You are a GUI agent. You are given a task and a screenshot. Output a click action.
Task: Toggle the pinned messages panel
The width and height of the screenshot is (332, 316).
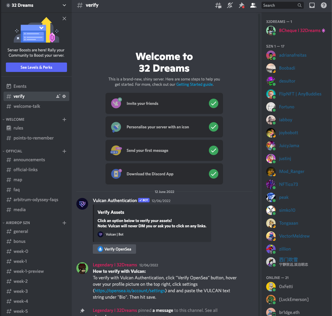pyautogui.click(x=242, y=5)
